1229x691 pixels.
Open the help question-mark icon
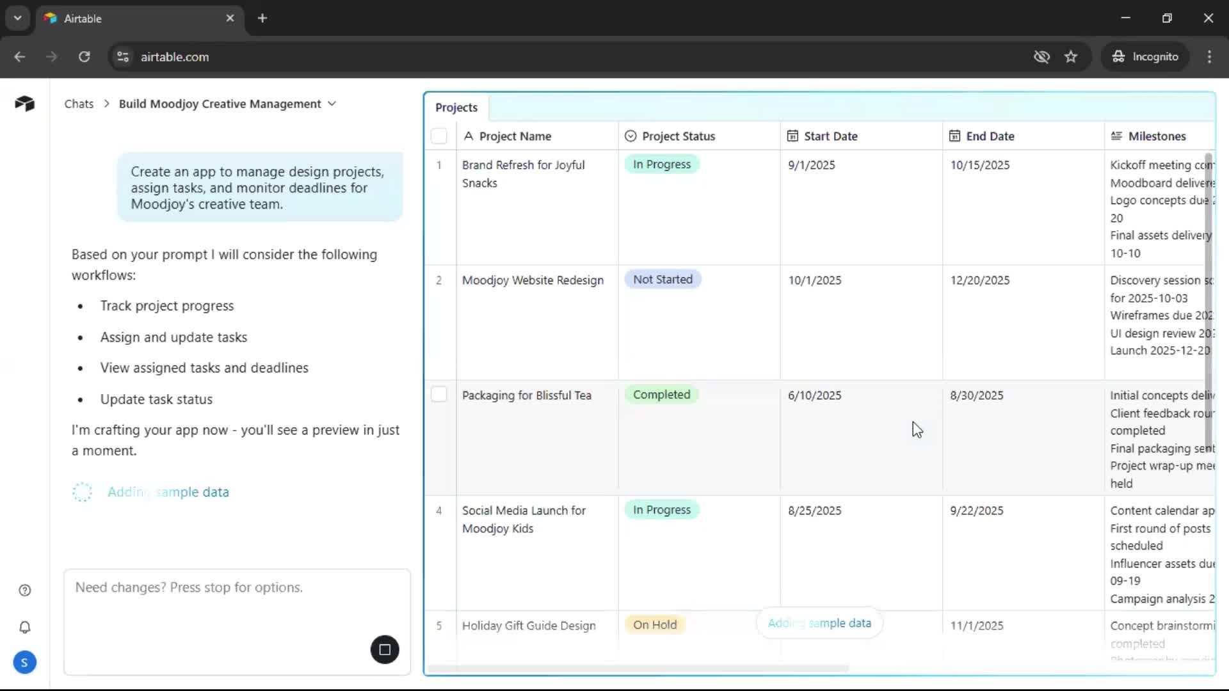tap(25, 591)
